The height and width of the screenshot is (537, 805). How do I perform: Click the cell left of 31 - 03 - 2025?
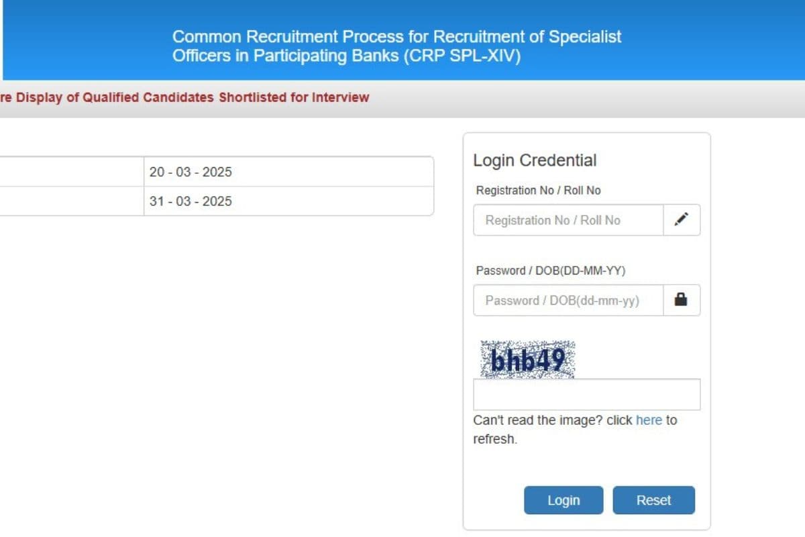click(x=70, y=201)
